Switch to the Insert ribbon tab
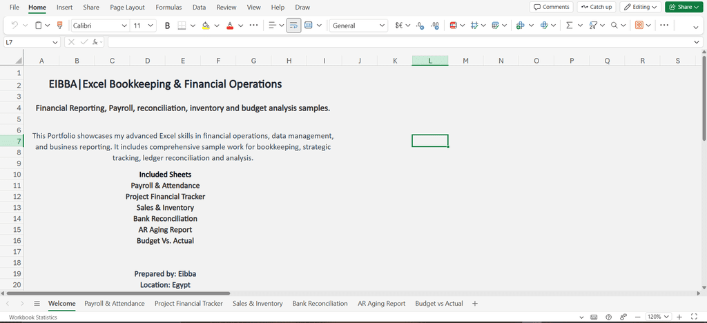This screenshot has width=707, height=323. tap(64, 7)
